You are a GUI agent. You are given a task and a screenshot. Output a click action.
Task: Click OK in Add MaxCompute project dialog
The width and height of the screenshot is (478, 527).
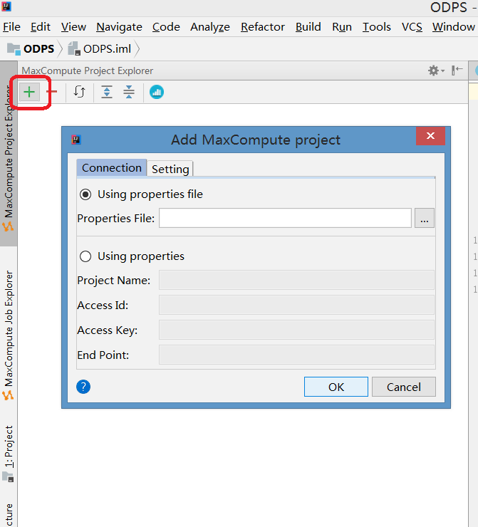coord(336,387)
